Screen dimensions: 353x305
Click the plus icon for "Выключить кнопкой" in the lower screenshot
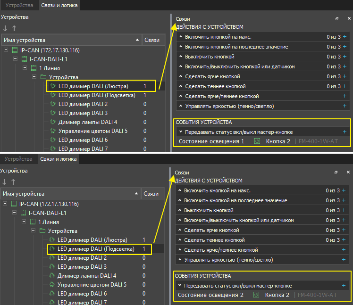tap(345, 210)
